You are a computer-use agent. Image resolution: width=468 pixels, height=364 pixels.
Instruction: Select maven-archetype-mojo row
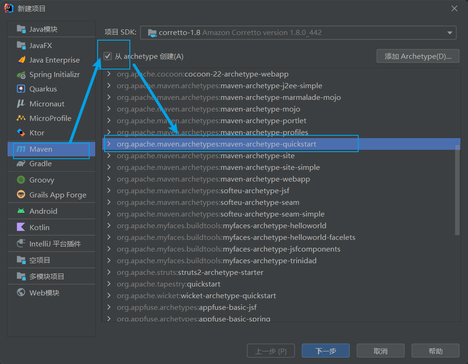(x=281, y=109)
